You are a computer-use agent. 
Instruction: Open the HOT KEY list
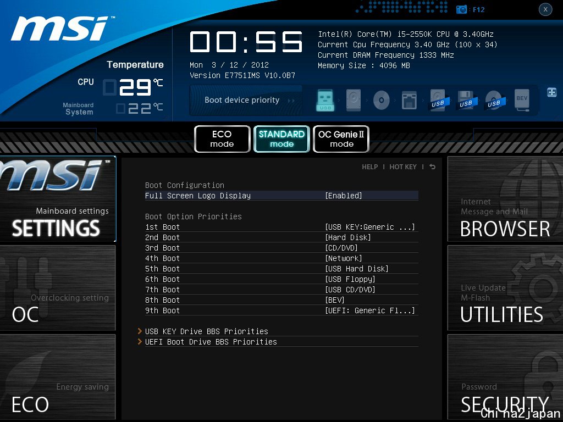403,167
